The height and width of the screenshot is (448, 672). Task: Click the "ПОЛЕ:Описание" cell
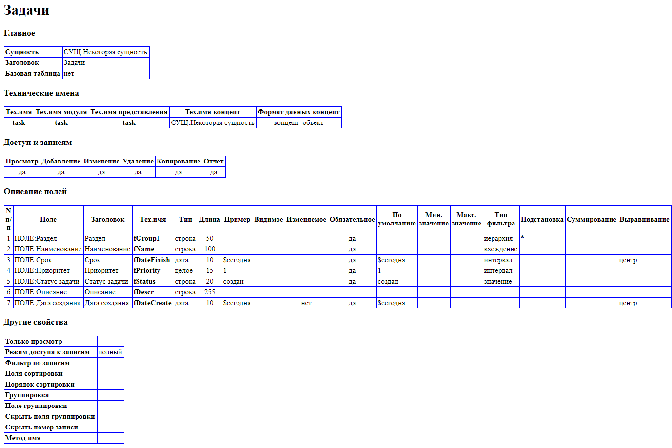tap(48, 292)
